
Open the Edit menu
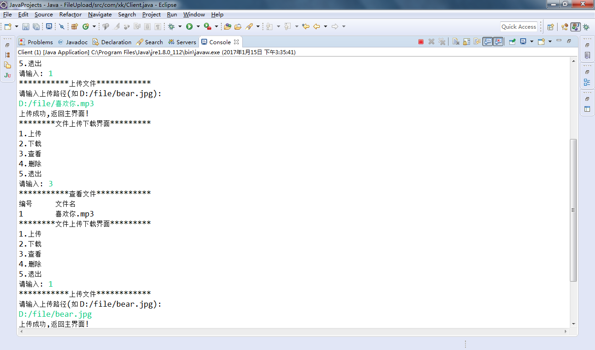click(x=23, y=15)
